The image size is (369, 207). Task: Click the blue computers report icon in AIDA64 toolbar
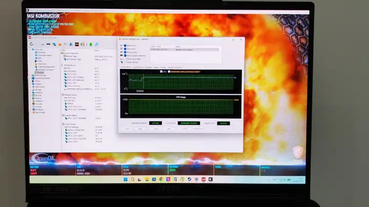coord(54,44)
